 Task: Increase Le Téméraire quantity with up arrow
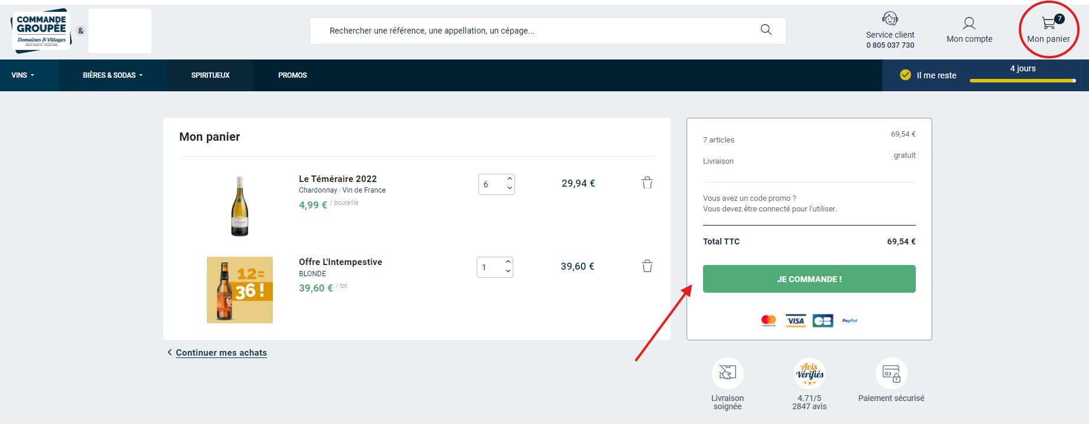(x=509, y=179)
